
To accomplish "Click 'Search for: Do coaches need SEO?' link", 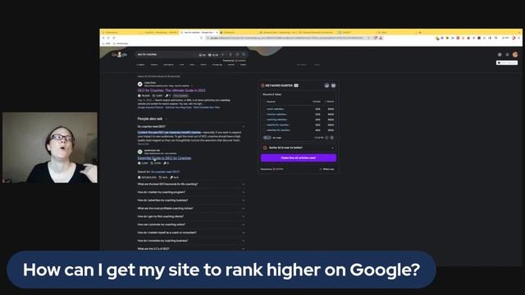I will [x=158, y=172].
